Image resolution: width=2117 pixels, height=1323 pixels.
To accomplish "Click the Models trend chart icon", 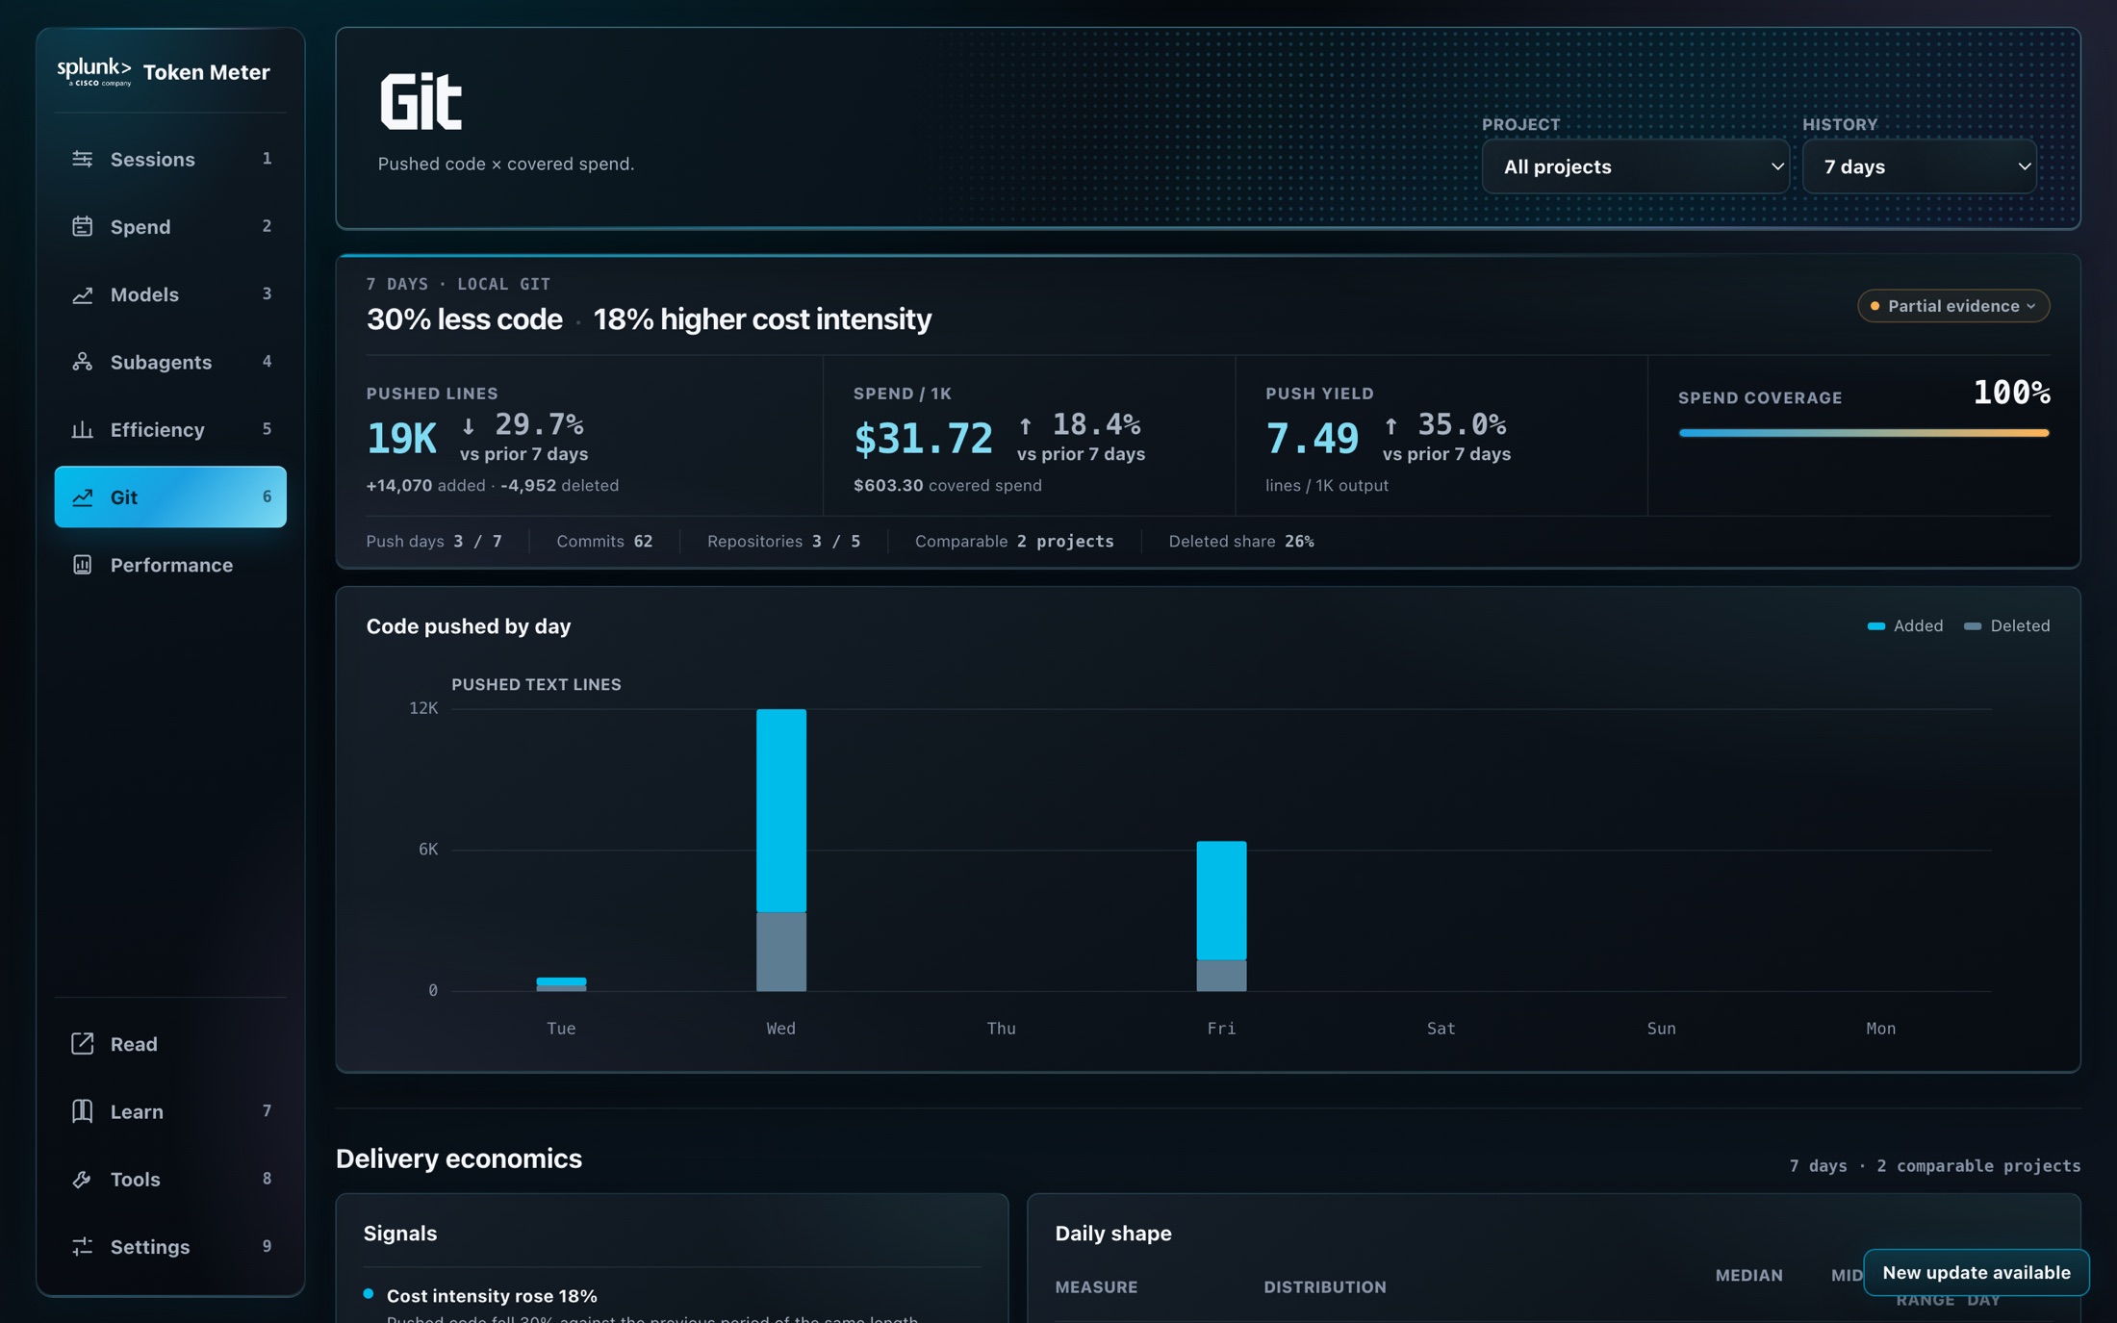I will (x=82, y=294).
